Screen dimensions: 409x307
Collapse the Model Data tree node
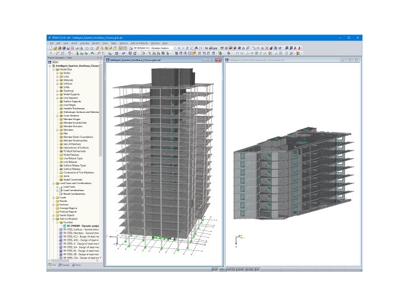(54, 69)
